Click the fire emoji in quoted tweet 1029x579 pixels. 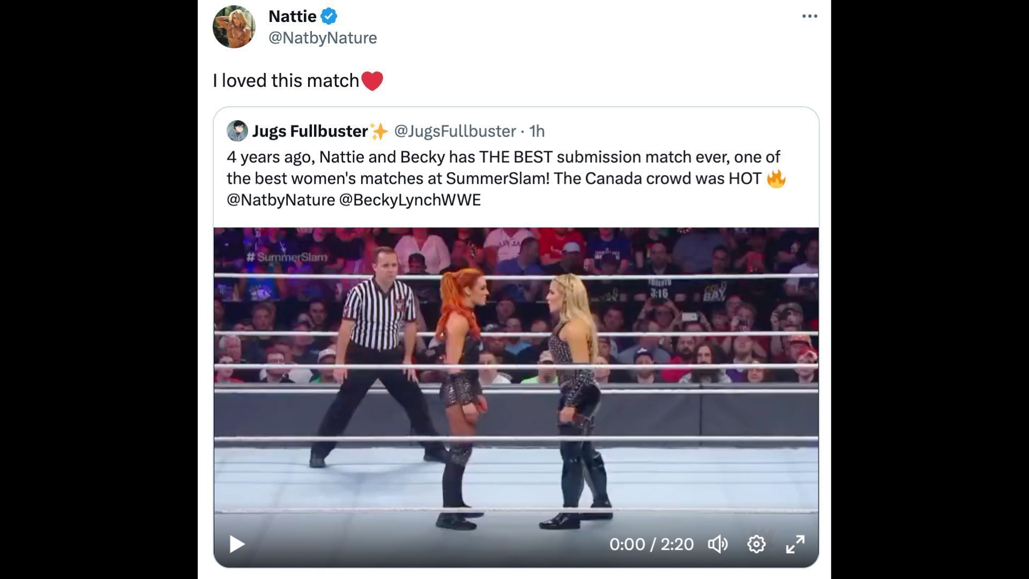click(x=776, y=178)
